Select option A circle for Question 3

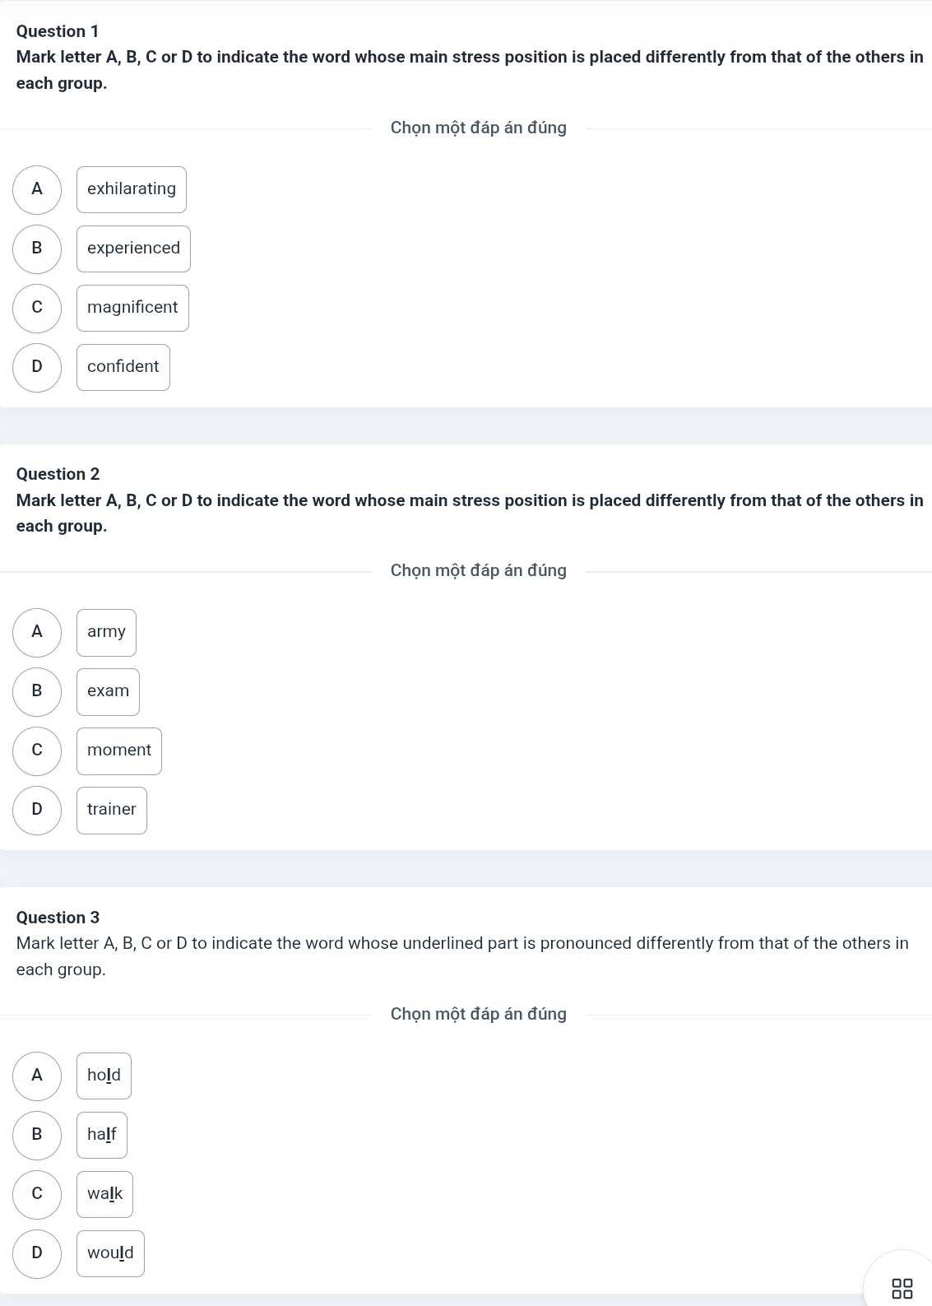tap(37, 1076)
